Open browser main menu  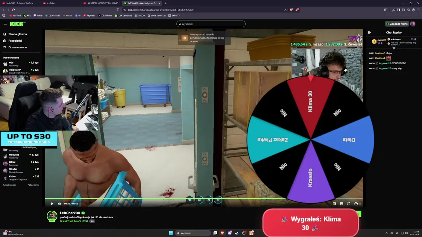[x=418, y=10]
